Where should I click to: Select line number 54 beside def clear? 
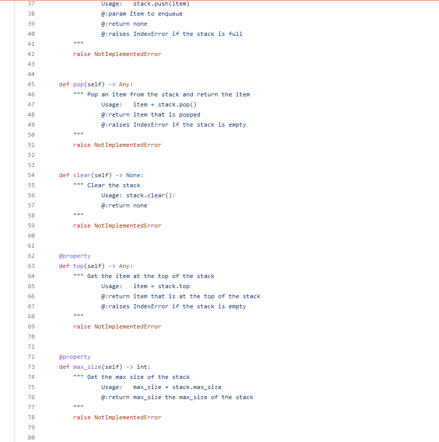pyautogui.click(x=31, y=175)
